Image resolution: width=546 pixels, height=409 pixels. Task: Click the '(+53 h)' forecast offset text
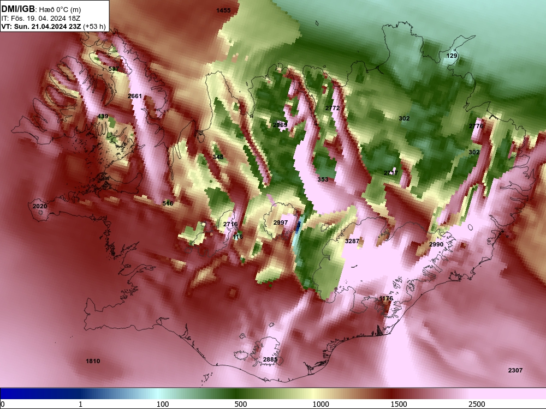[x=94, y=26]
